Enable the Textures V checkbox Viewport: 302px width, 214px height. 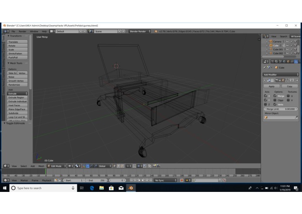point(288,100)
